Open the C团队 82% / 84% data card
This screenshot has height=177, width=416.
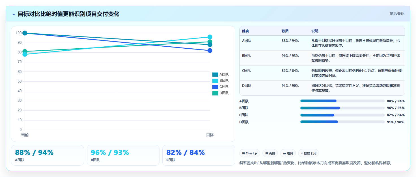click(199, 155)
